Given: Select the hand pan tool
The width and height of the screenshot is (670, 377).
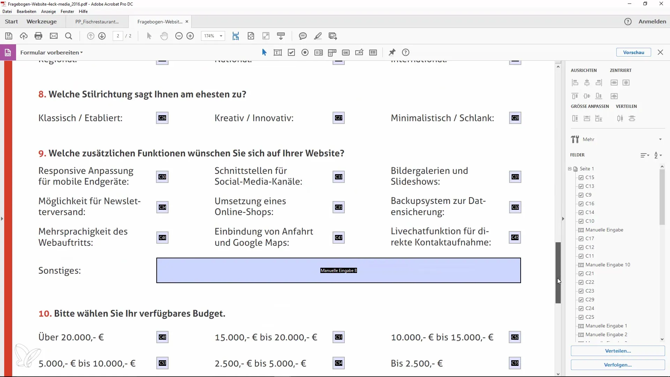Looking at the screenshot, I should click(164, 36).
